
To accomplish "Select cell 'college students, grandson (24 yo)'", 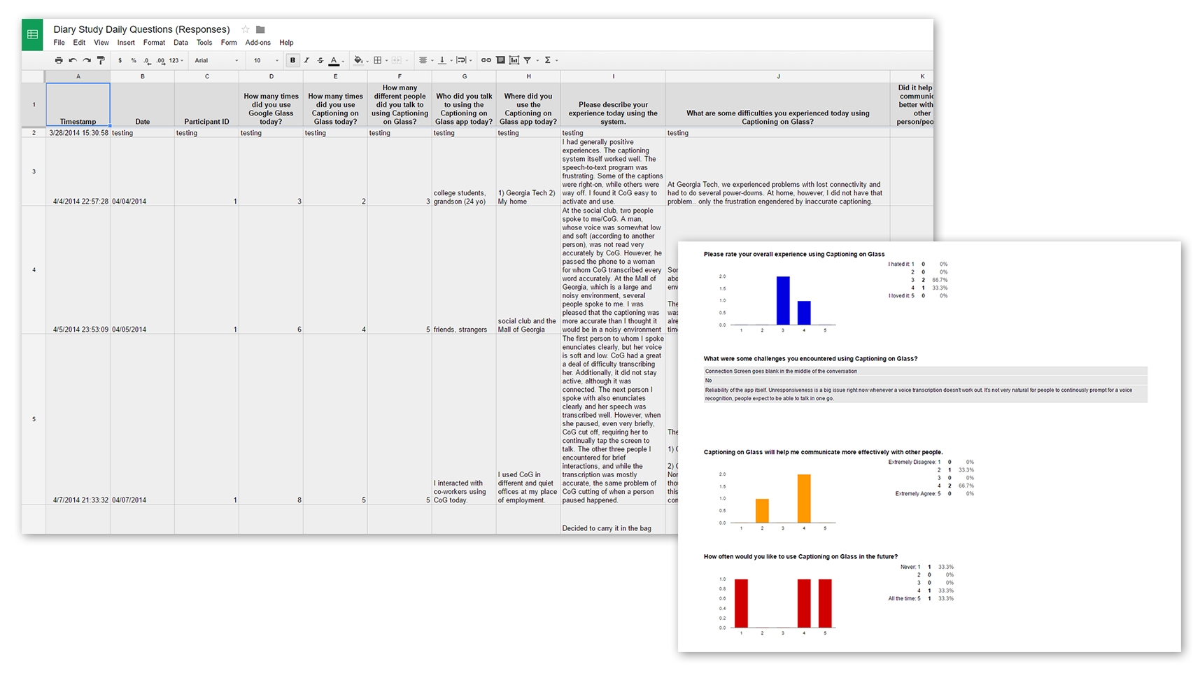I will (x=464, y=171).
